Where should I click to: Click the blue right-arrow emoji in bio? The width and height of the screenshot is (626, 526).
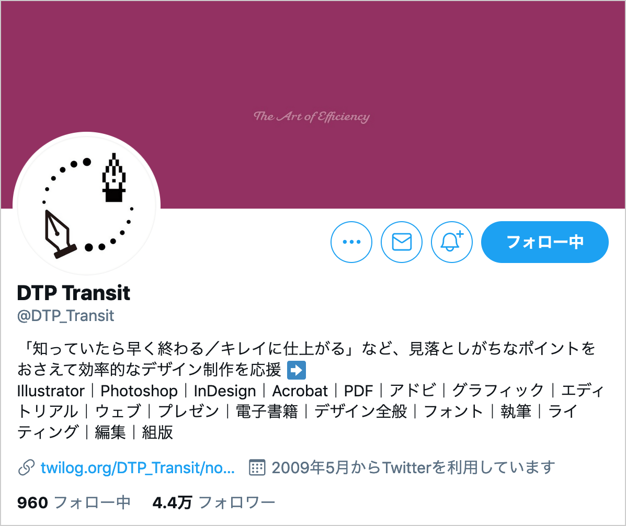[297, 370]
